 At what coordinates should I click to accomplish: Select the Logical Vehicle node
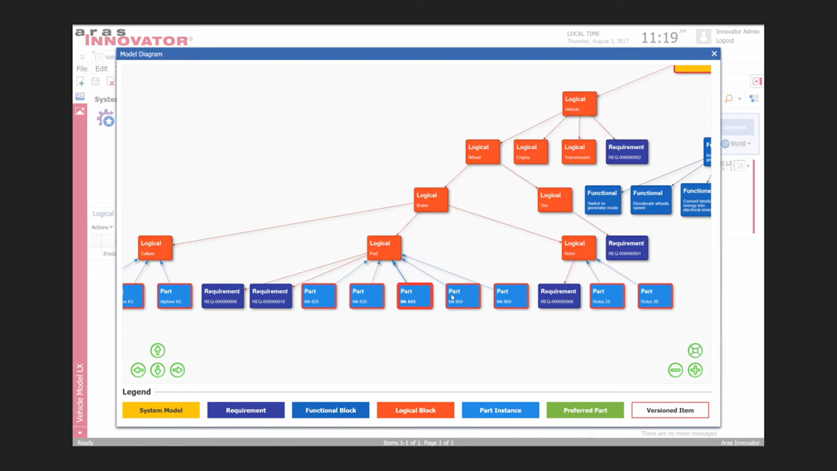click(580, 104)
